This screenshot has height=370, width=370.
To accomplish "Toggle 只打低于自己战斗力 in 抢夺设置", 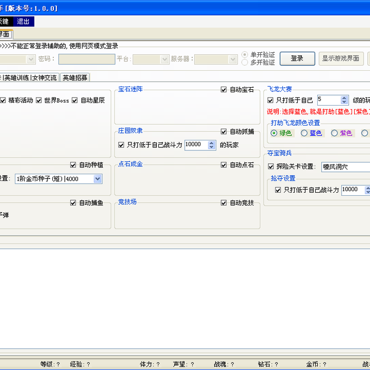I will point(278,190).
